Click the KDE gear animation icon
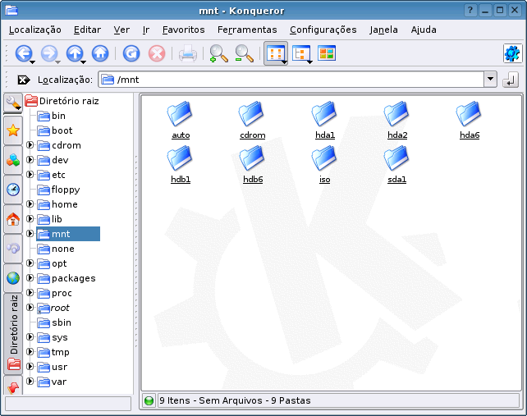 pos(512,53)
